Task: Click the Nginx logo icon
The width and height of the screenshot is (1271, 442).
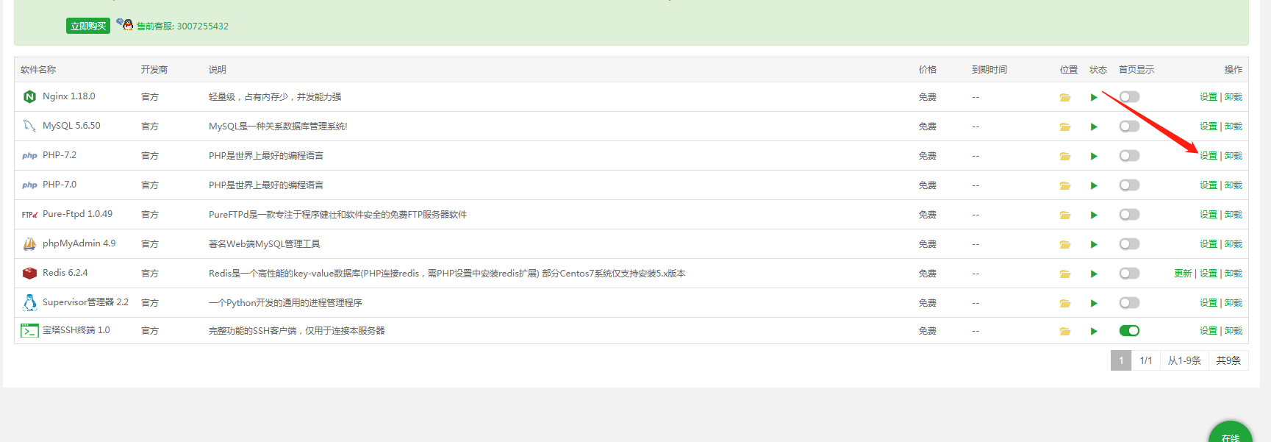Action: [x=29, y=96]
